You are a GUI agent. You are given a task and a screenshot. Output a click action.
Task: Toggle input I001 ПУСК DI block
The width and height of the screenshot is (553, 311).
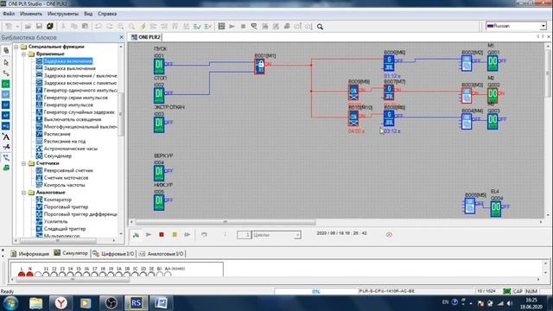pos(159,67)
